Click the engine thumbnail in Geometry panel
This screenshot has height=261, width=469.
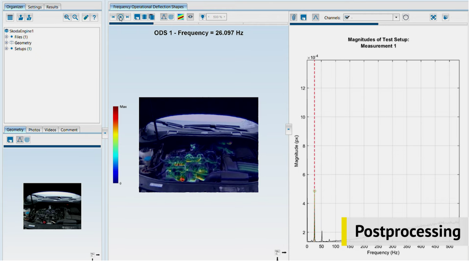point(52,206)
